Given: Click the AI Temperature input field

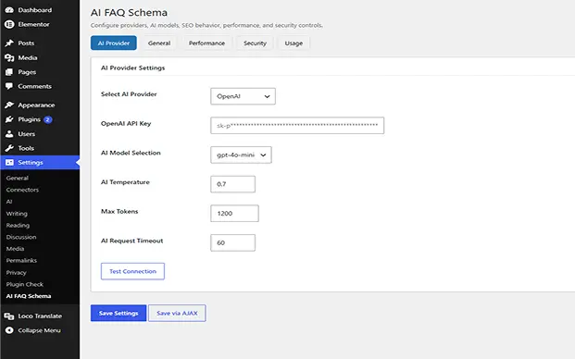Looking at the screenshot, I should coord(232,184).
